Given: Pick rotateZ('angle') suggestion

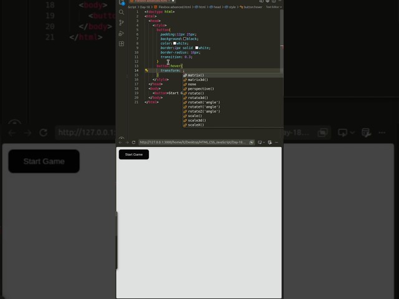Looking at the screenshot, I should tap(233, 112).
